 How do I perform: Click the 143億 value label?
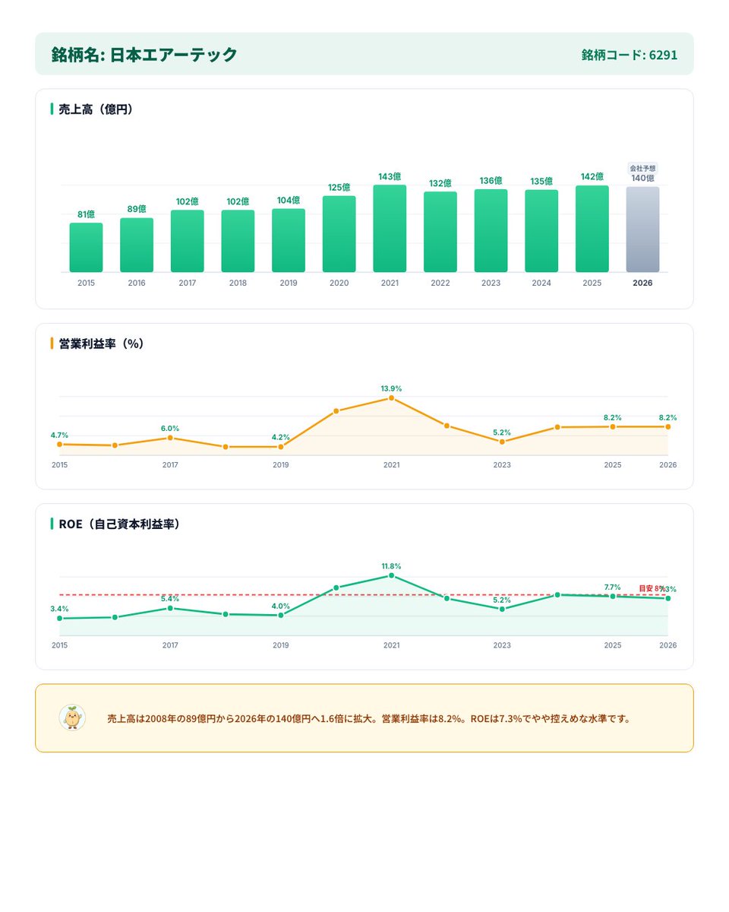pyautogui.click(x=390, y=176)
